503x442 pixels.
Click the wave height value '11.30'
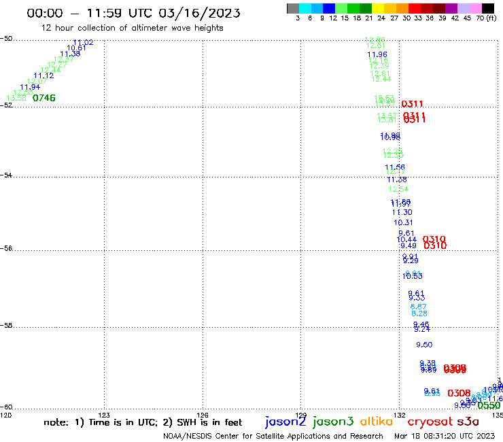[402, 212]
